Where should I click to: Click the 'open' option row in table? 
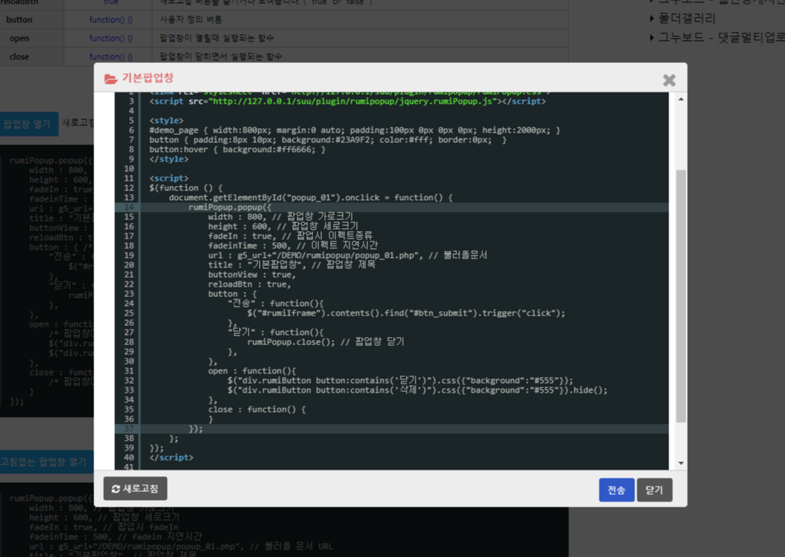tap(19, 38)
